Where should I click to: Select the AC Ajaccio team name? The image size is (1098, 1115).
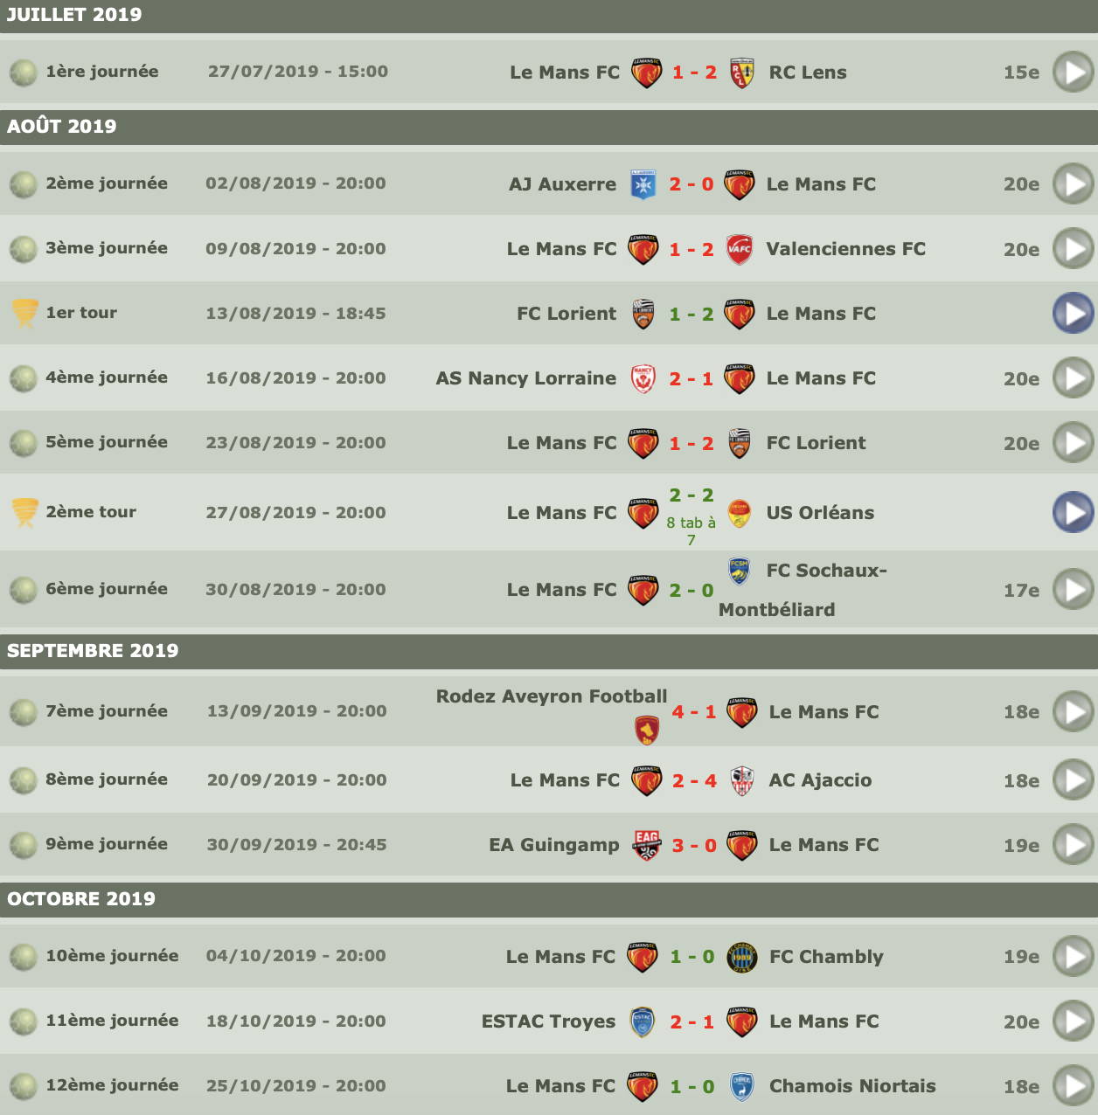(x=820, y=780)
